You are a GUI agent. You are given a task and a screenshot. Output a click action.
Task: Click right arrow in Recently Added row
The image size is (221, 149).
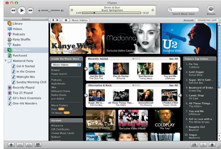[180, 69]
